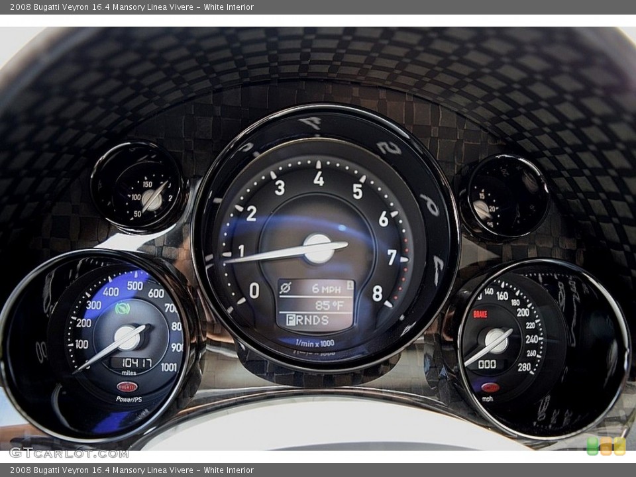Click the Bugatti logo on power gauge

pyautogui.click(x=127, y=387)
